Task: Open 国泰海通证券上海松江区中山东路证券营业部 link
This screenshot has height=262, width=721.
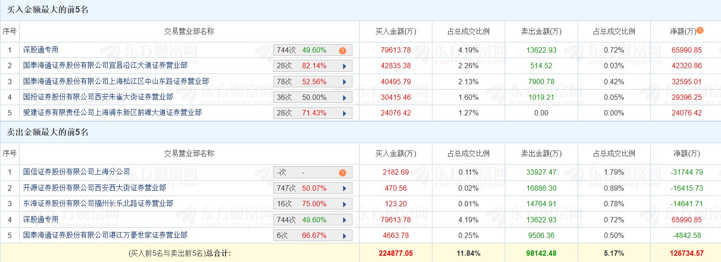Action: pos(116,82)
